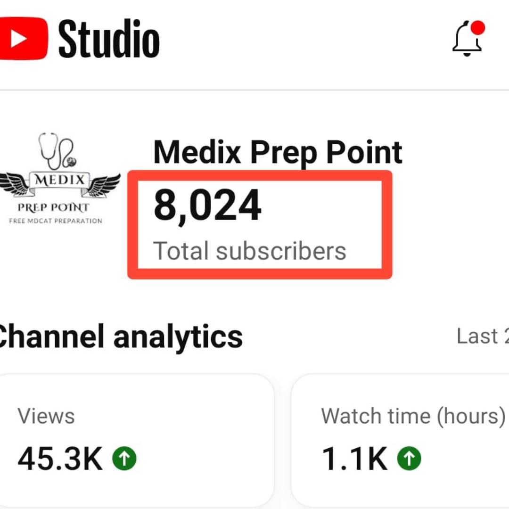
Task: Tap the stethoscope graphic in channel logo
Action: point(57,151)
